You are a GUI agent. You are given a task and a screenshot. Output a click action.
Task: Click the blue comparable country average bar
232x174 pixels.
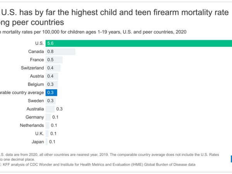pos(51,92)
